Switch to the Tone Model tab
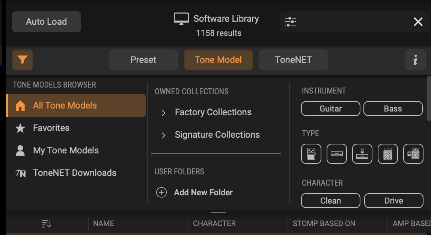The height and width of the screenshot is (235, 431). tap(218, 60)
